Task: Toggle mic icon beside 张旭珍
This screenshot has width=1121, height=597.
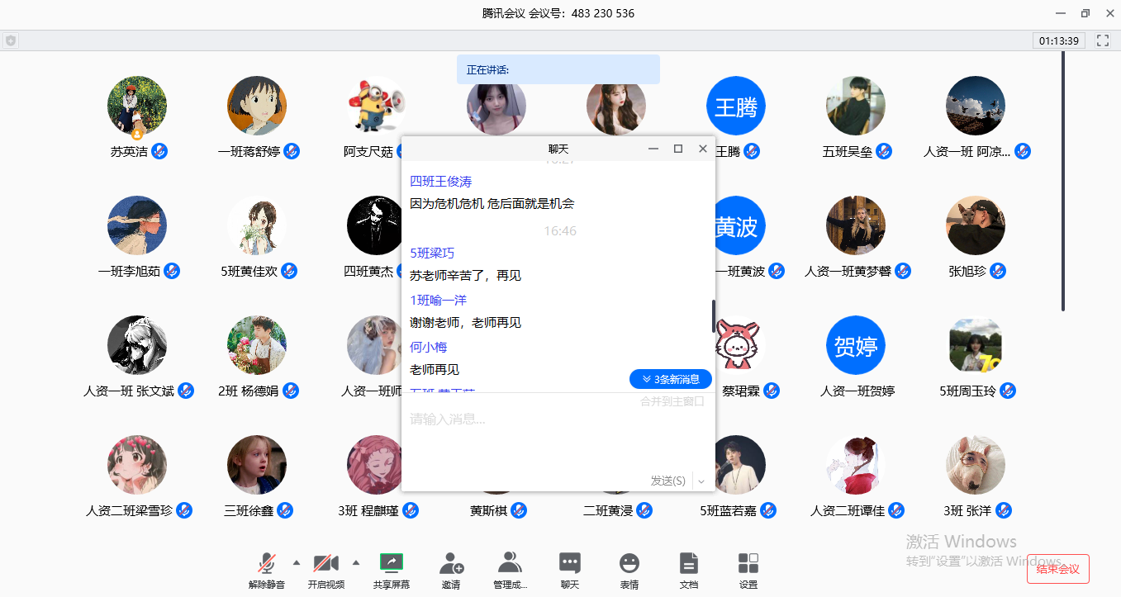Action: pyautogui.click(x=998, y=271)
